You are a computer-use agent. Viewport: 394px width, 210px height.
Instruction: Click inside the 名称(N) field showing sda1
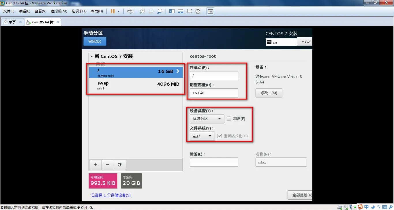[281, 162]
